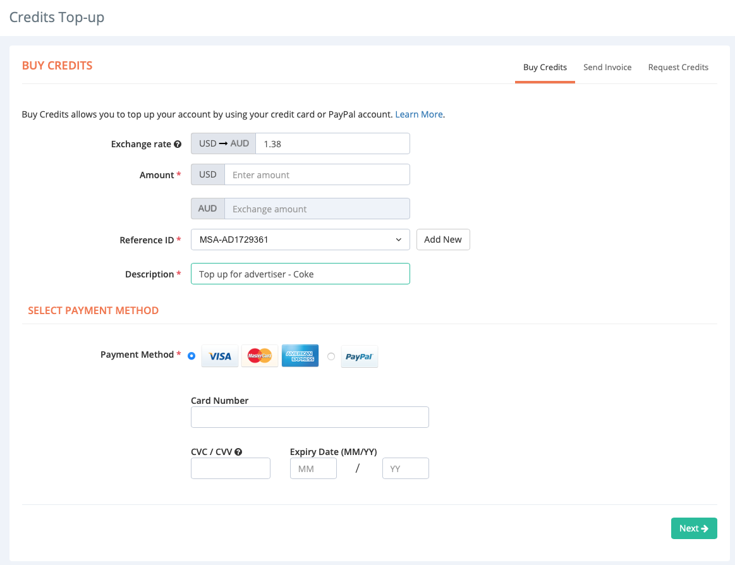Click the Next button
Viewport: 735px width, 565px height.
pyautogui.click(x=694, y=528)
